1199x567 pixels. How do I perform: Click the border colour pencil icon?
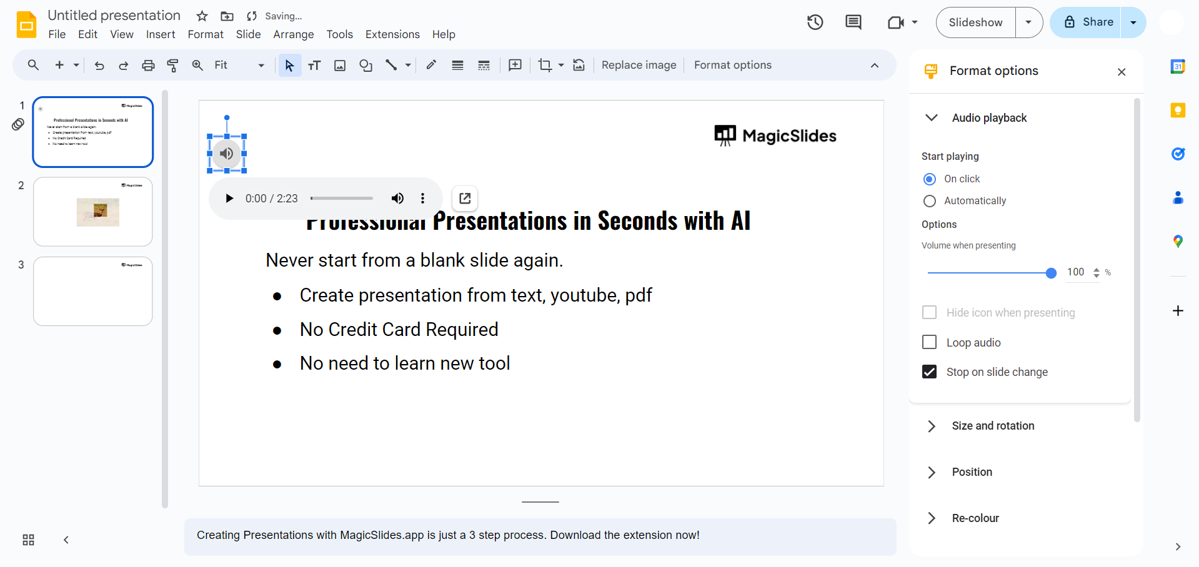[x=431, y=65]
